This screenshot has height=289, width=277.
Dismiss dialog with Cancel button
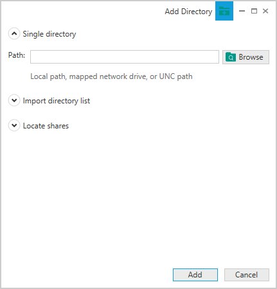(x=247, y=275)
